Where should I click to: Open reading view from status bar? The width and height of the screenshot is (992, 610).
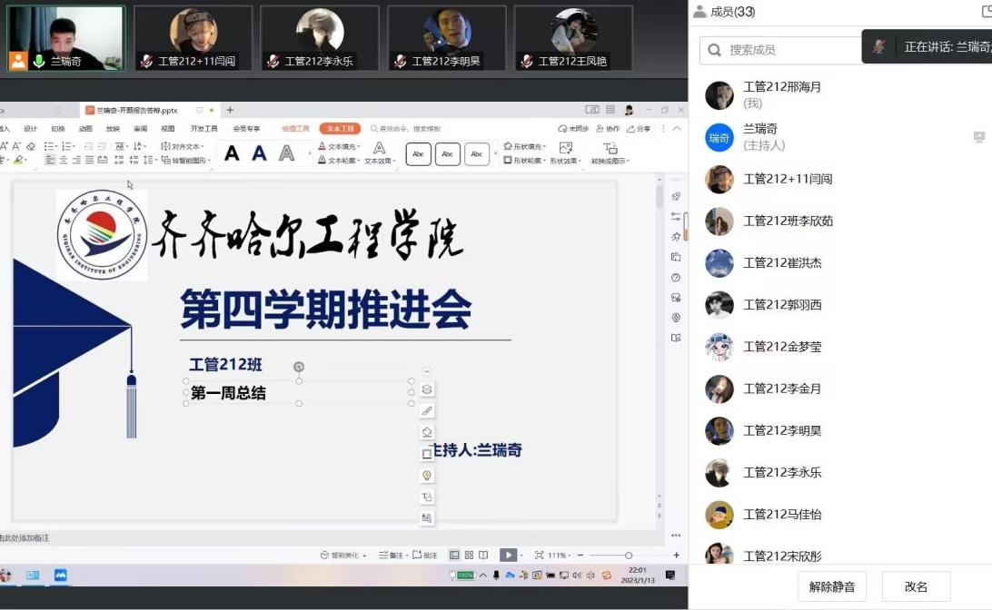pos(483,555)
